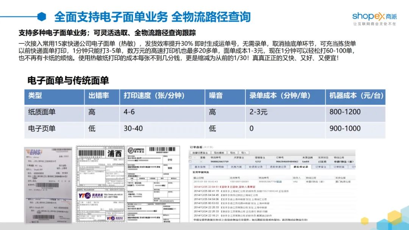Click the 发货单据列表 section label
409x230 pixels.
(x=201, y=172)
